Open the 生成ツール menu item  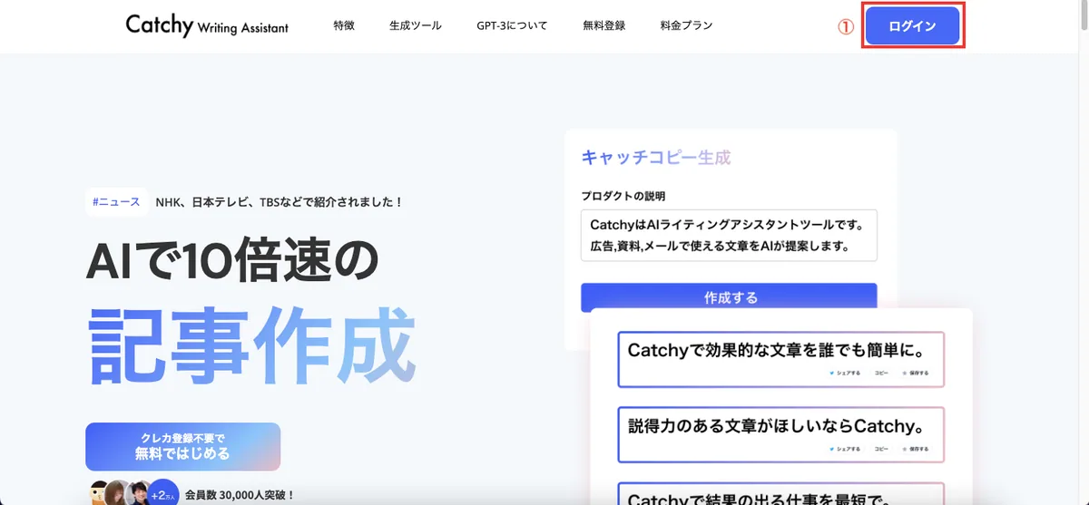point(416,25)
